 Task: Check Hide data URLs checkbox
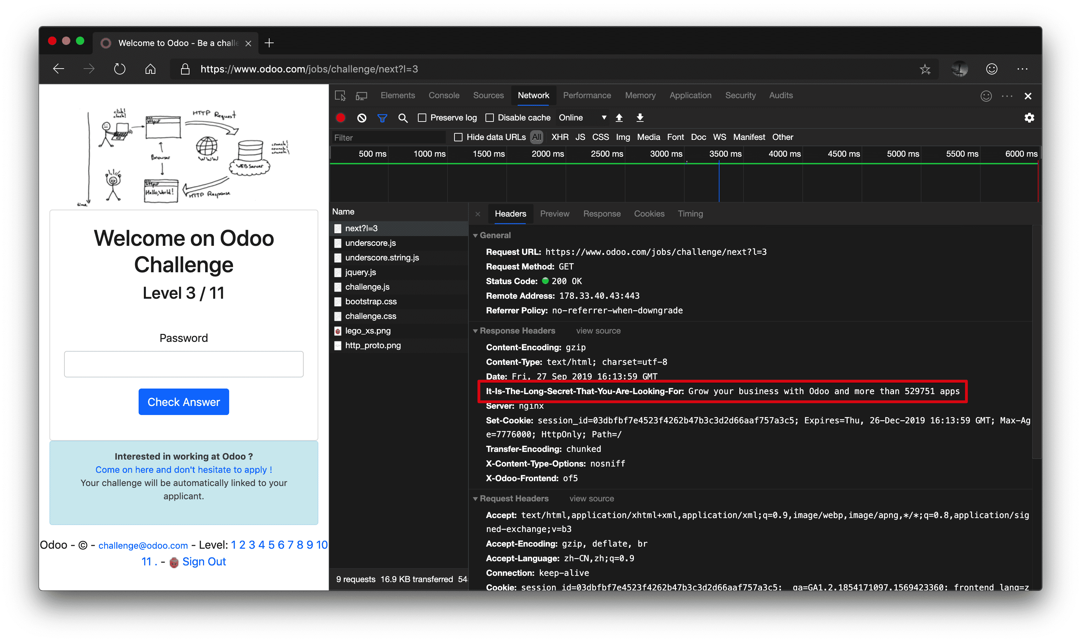458,137
